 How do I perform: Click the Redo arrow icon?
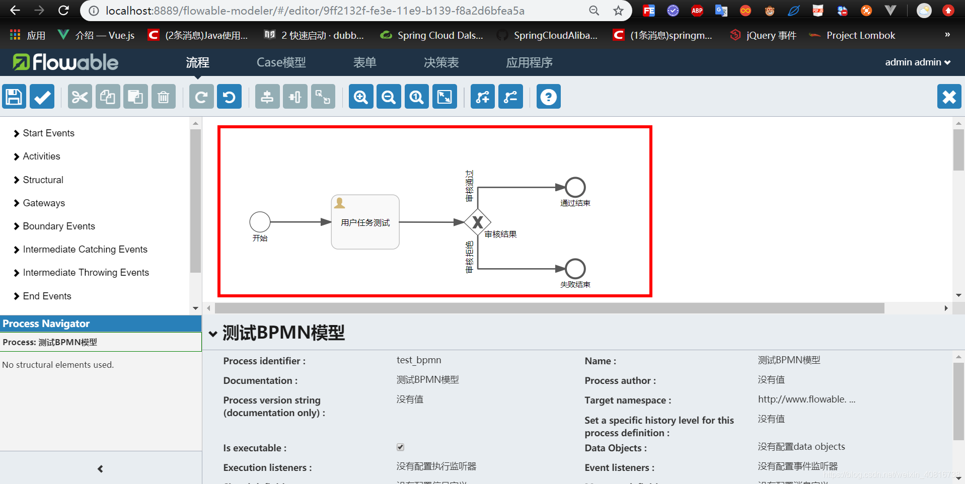point(201,97)
